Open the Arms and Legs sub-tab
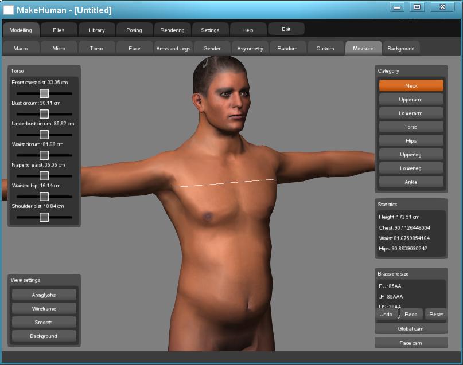The width and height of the screenshot is (463, 365). [173, 48]
